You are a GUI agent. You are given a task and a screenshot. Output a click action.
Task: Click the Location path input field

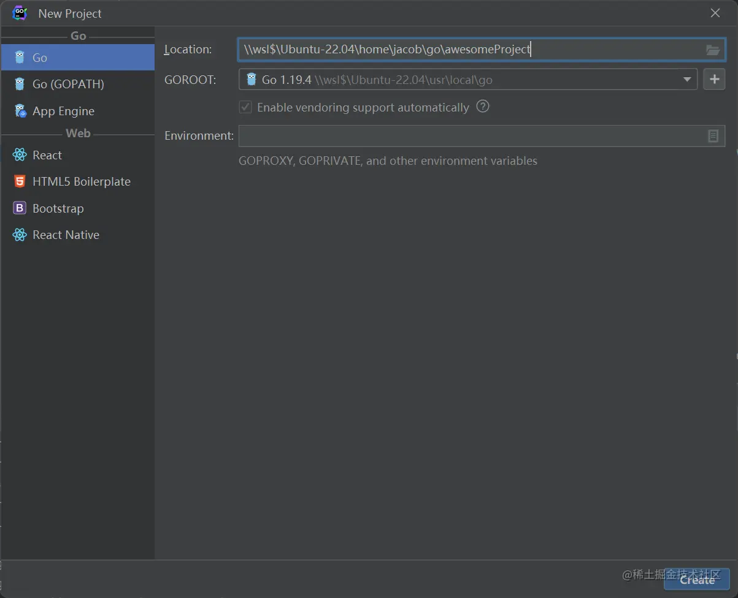point(482,50)
